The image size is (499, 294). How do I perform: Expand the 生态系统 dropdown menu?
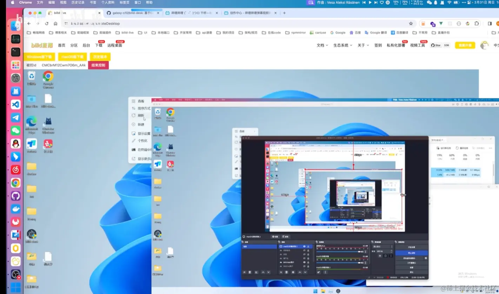pyautogui.click(x=342, y=45)
